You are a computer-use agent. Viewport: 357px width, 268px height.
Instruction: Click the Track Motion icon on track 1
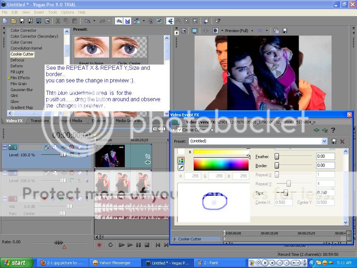[55, 147]
